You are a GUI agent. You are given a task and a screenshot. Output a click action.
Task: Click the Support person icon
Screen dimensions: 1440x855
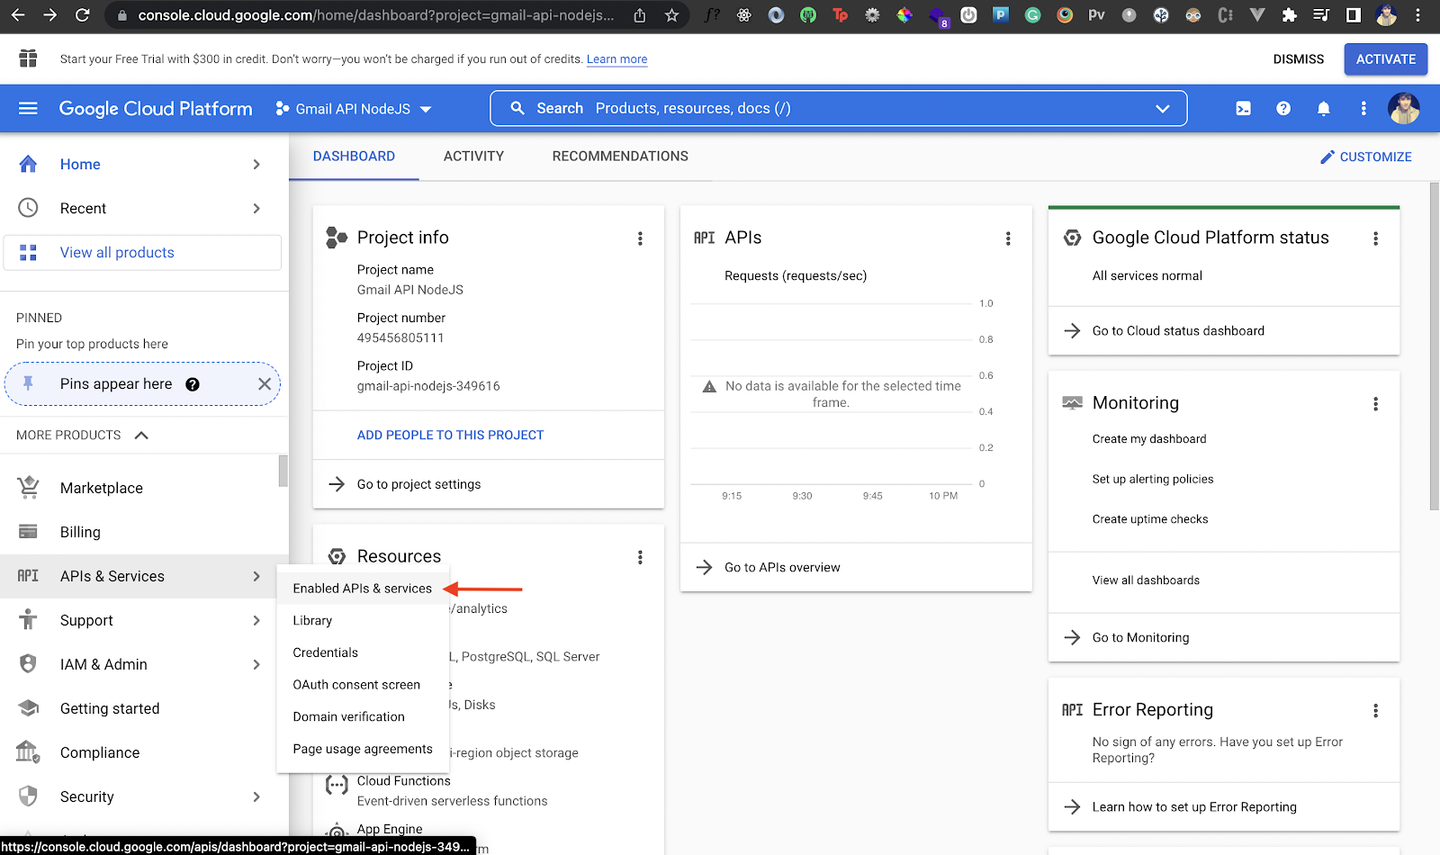[x=28, y=620]
